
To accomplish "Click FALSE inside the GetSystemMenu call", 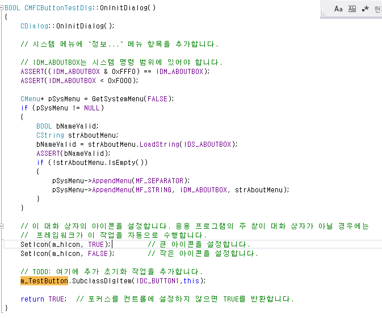I will point(157,99).
